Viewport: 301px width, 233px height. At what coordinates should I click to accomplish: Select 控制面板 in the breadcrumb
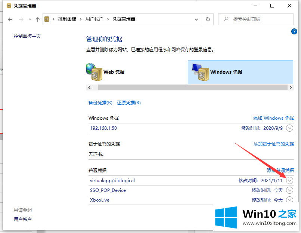coord(67,19)
